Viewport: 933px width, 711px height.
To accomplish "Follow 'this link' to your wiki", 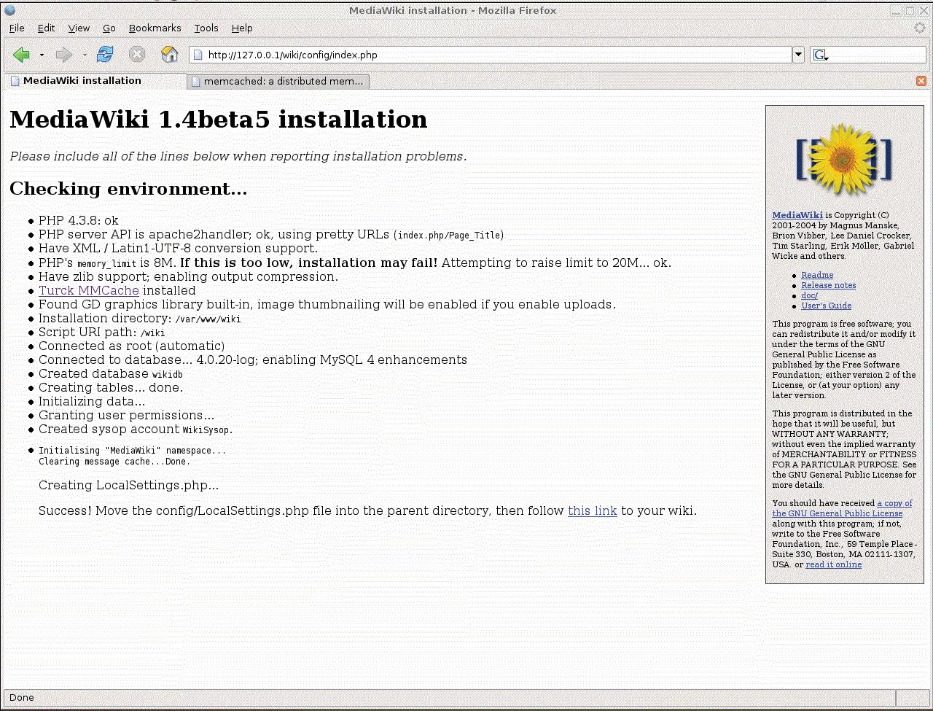I will pos(593,510).
